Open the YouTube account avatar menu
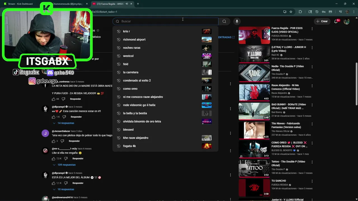358x201 pixels. [x=347, y=21]
